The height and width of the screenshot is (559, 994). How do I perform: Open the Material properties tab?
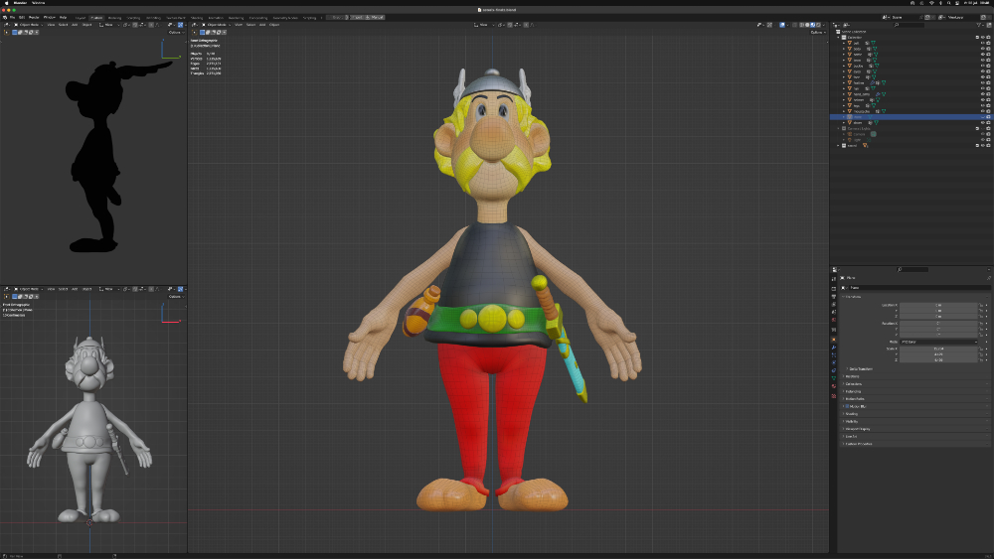coord(834,386)
